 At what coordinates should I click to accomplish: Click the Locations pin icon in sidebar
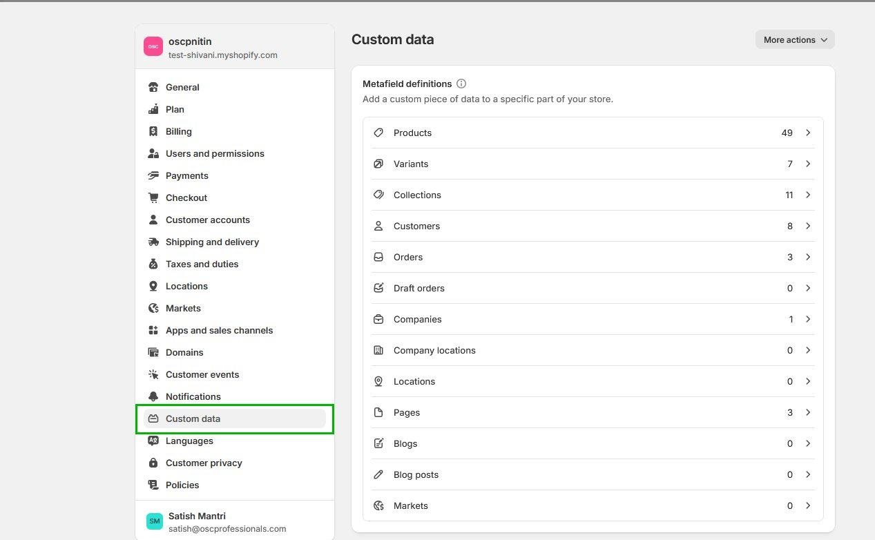(153, 287)
